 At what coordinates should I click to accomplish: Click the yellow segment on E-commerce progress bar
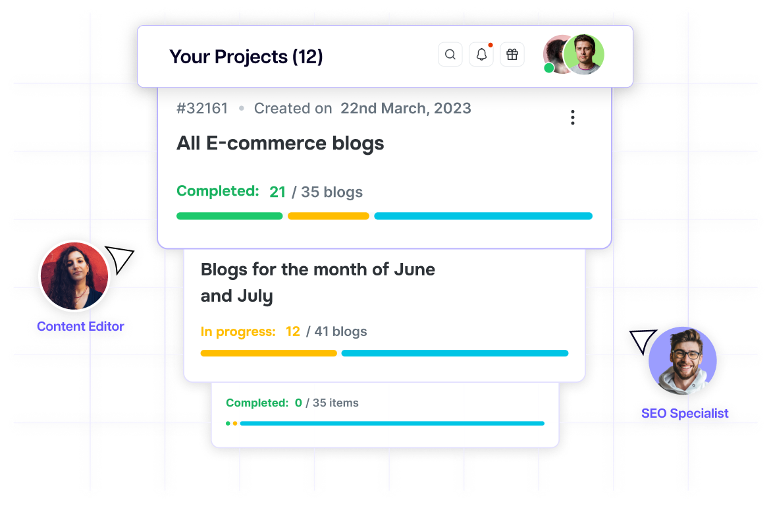coord(329,216)
